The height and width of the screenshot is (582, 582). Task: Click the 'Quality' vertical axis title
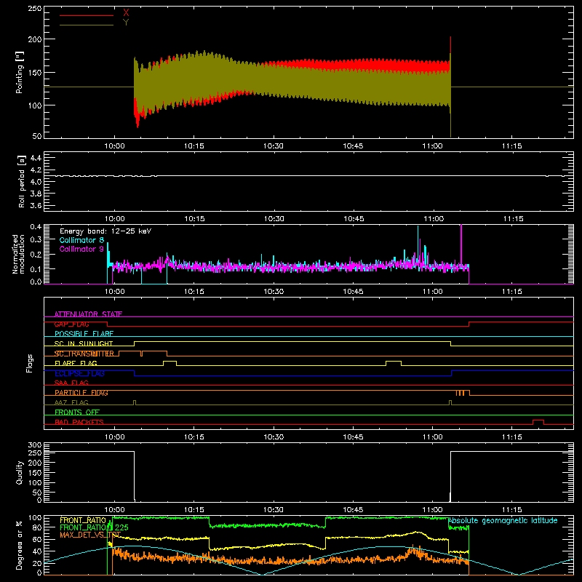(x=20, y=472)
